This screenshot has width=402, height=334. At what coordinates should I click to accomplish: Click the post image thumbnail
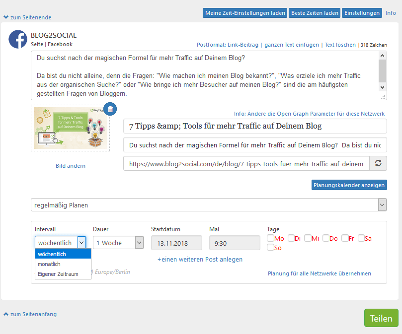(71, 128)
